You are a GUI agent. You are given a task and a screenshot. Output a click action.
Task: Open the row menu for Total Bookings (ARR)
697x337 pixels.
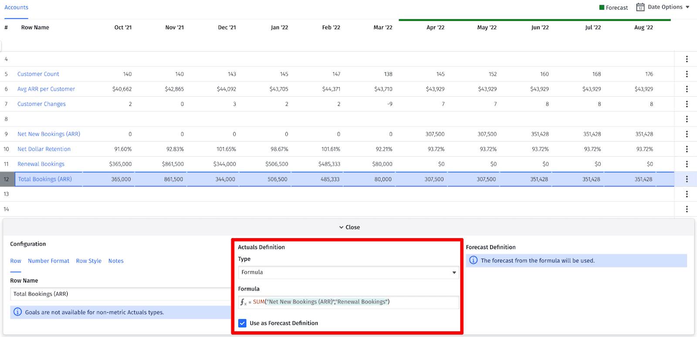click(x=687, y=179)
